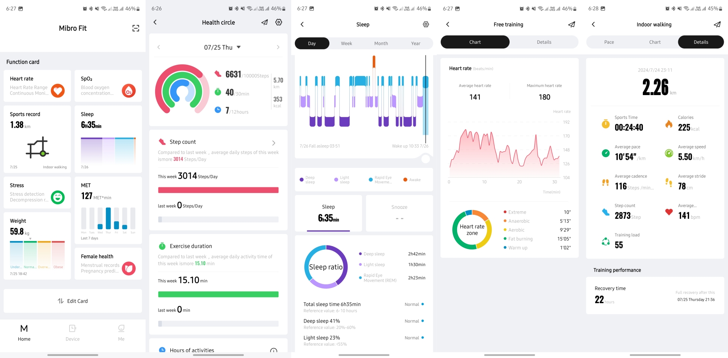Select Pace tab in Indoor walking
728x358 pixels.
coord(609,42)
